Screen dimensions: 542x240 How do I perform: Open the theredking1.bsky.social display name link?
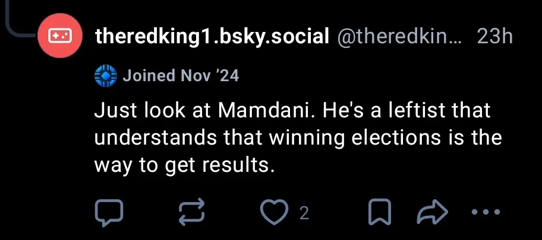pos(212,37)
